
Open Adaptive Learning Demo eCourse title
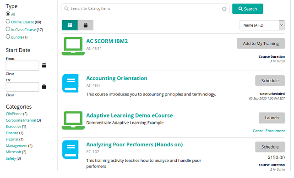tap(130, 116)
